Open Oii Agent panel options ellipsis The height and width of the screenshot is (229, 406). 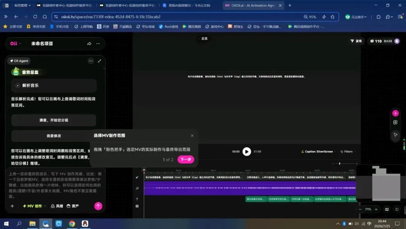(x=91, y=61)
